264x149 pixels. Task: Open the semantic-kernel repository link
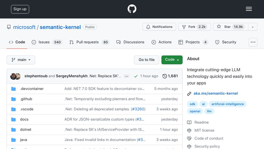coord(60,27)
